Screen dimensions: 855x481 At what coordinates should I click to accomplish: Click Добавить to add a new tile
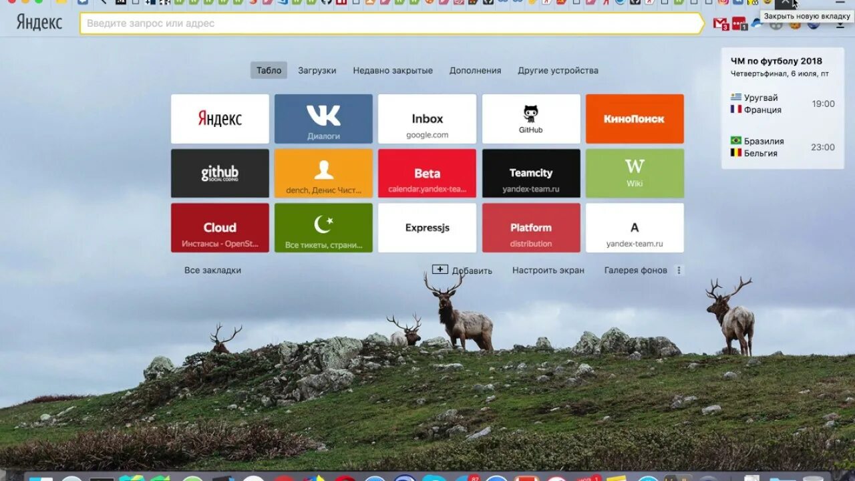point(462,270)
